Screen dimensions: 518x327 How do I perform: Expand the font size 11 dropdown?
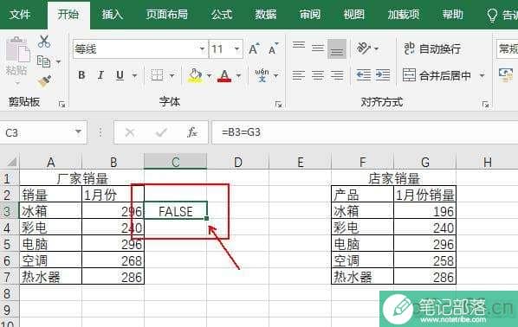tap(236, 49)
